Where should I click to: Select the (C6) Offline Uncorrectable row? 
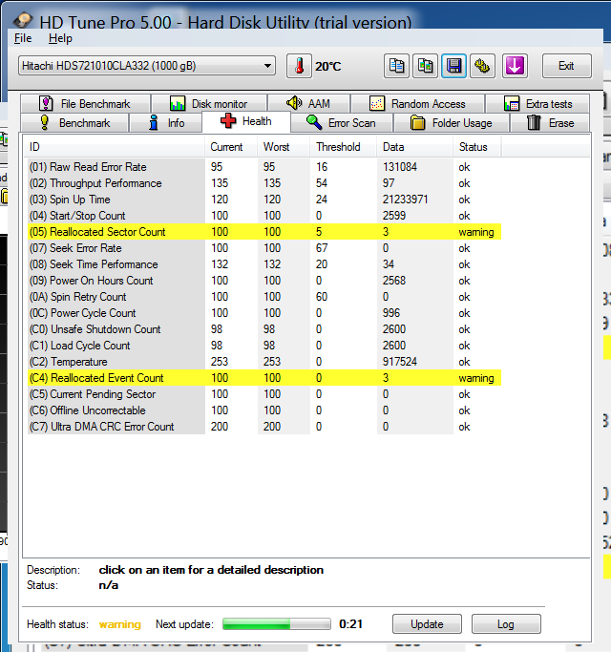point(264,410)
